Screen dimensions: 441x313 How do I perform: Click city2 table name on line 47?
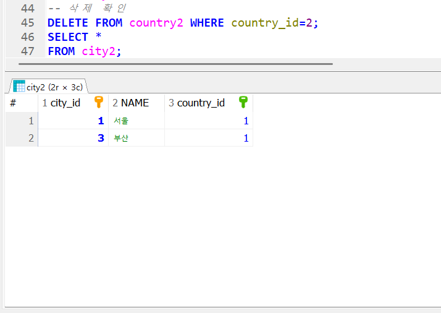98,51
